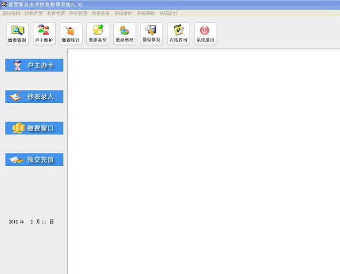This screenshot has width=340, height=274.
Task: Open the 系统帮助 menu
Action: pos(146,13)
